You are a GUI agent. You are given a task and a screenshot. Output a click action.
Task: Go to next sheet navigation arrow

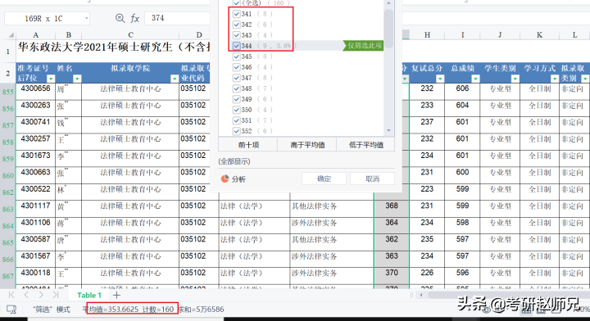[x=41, y=295]
